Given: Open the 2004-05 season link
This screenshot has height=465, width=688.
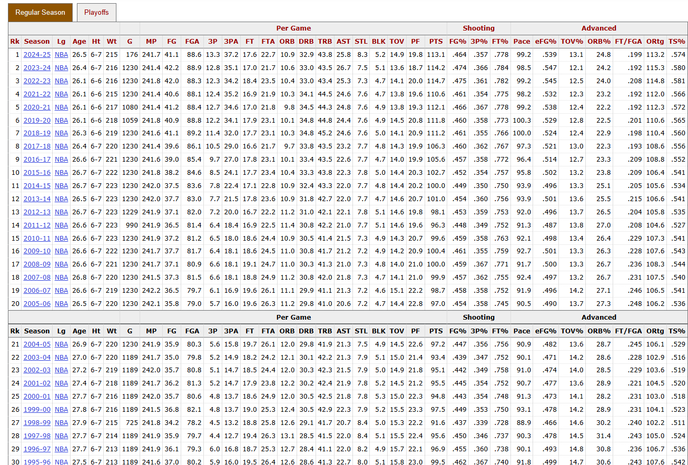Looking at the screenshot, I should 37,344.
